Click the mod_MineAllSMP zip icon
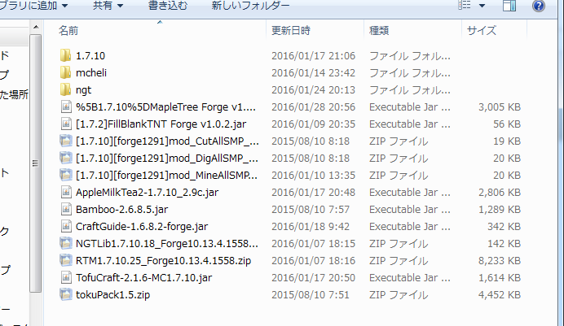The height and width of the screenshot is (326, 564). 66,175
